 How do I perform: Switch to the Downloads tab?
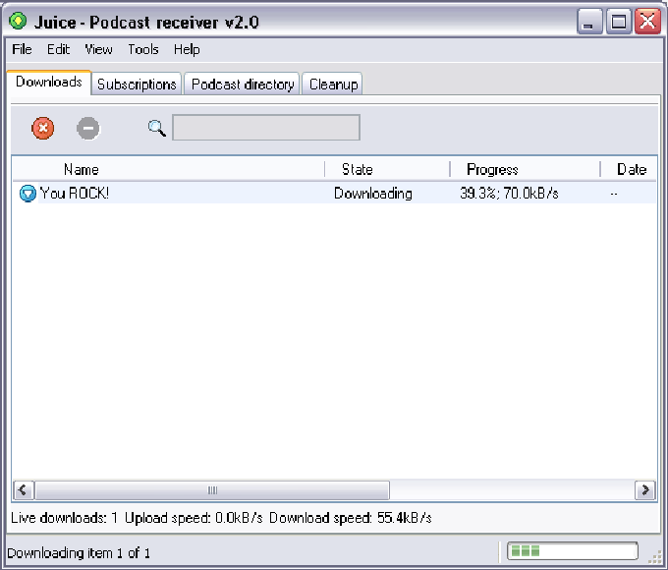click(49, 82)
